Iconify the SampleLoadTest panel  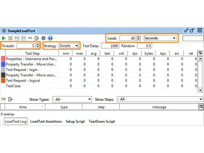click(x=186, y=31)
